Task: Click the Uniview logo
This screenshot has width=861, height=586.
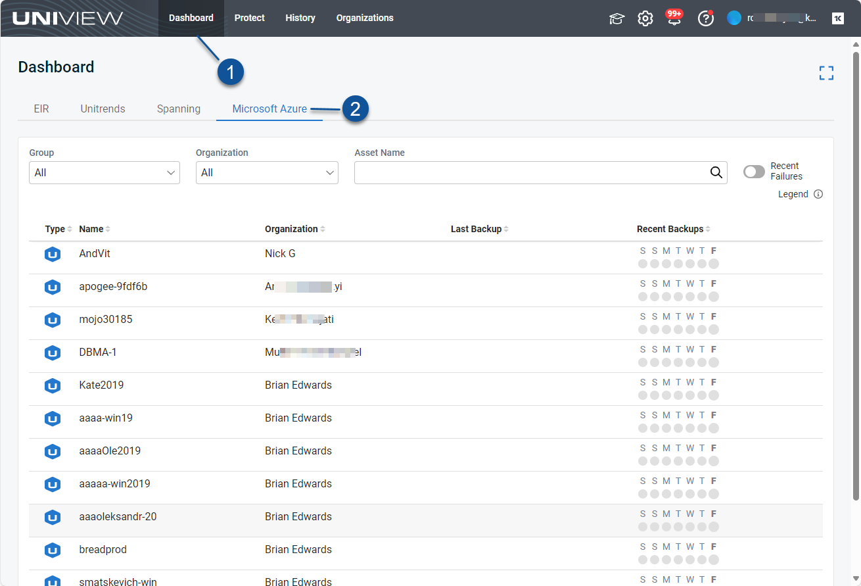Action: click(x=68, y=18)
